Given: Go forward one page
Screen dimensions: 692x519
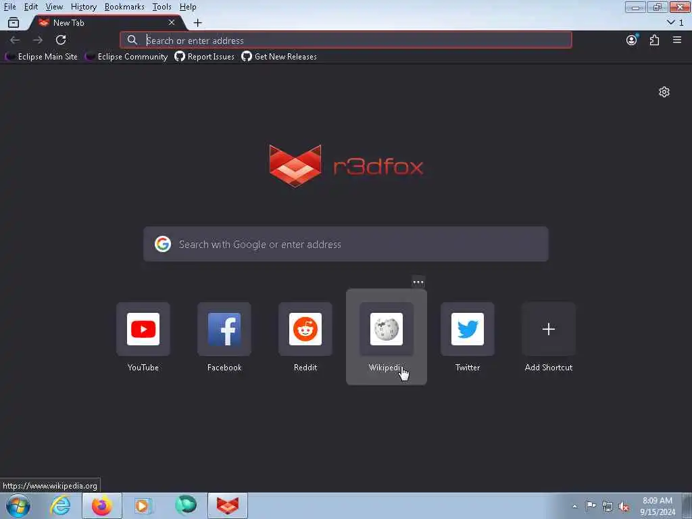Looking at the screenshot, I should click(38, 40).
